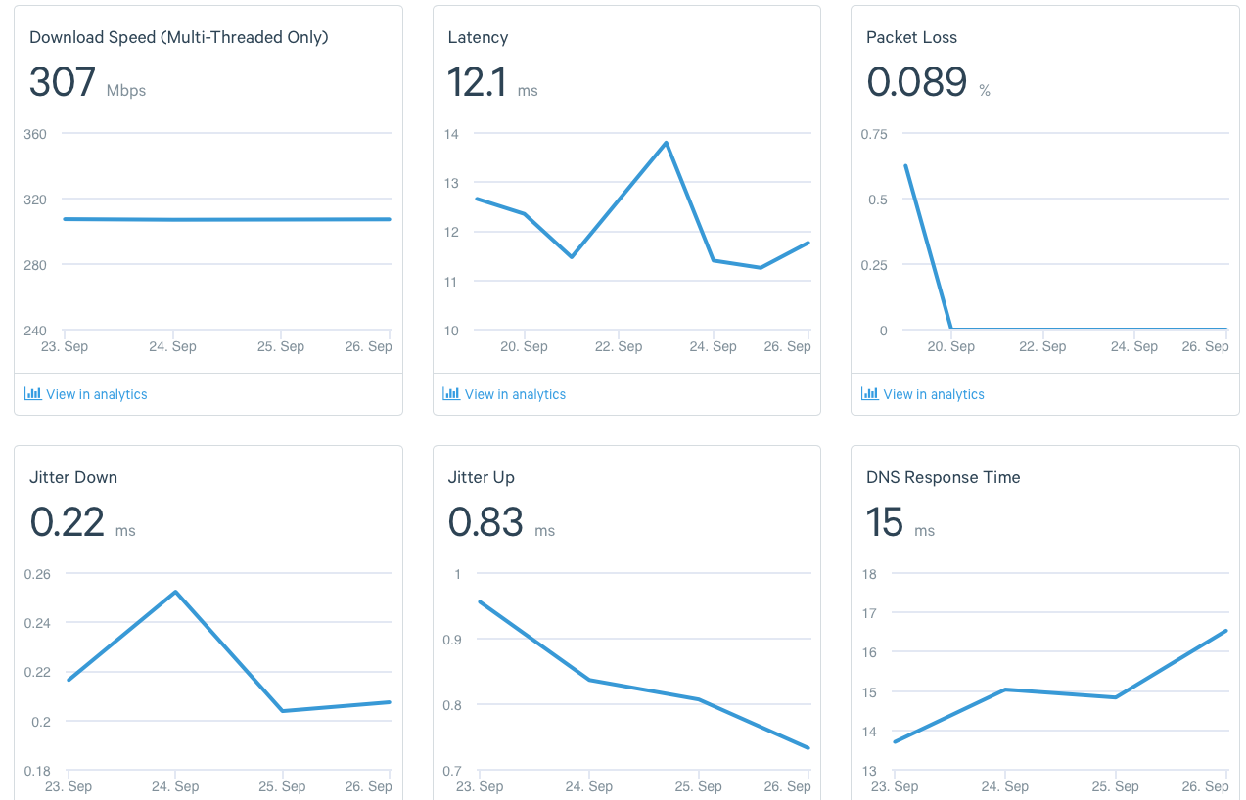
Task: Click the bar chart icon under Download Speed
Action: [x=33, y=393]
